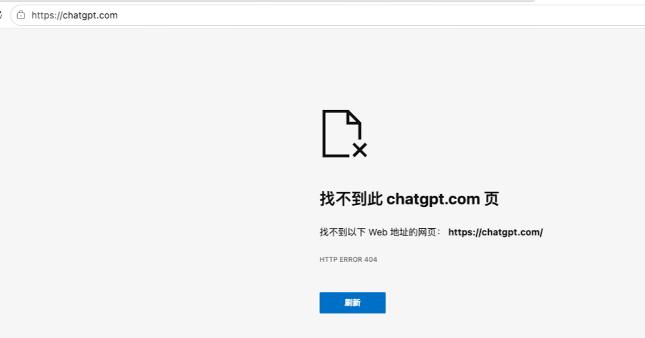Click the folded corner of the document icon

354,117
